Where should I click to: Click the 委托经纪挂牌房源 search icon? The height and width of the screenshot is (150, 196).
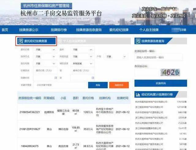(21, 41)
